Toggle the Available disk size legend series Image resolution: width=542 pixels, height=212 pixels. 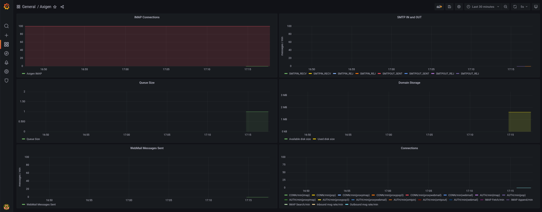[x=300, y=139]
